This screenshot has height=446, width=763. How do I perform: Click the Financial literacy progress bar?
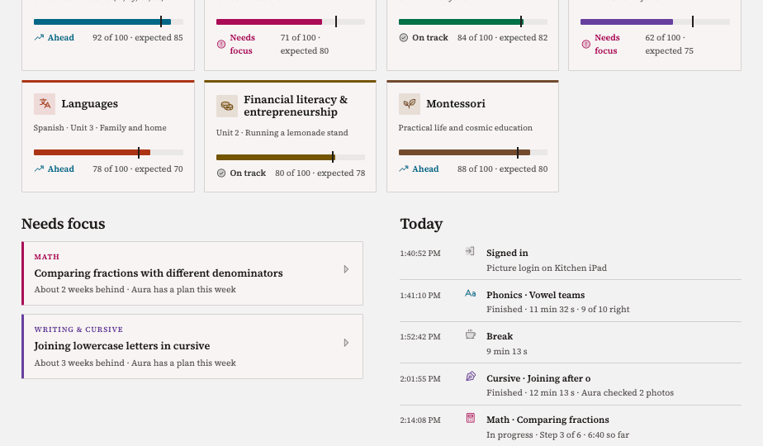click(x=291, y=157)
